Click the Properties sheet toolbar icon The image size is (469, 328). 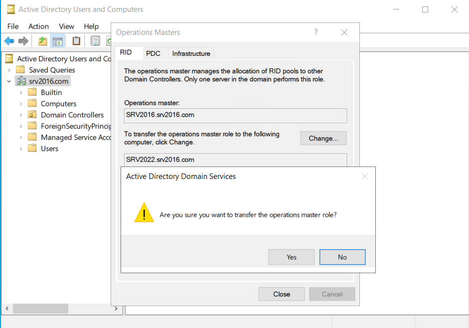pos(95,41)
